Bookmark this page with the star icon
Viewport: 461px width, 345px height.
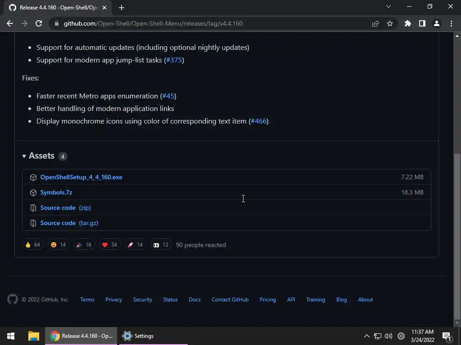[x=390, y=23]
